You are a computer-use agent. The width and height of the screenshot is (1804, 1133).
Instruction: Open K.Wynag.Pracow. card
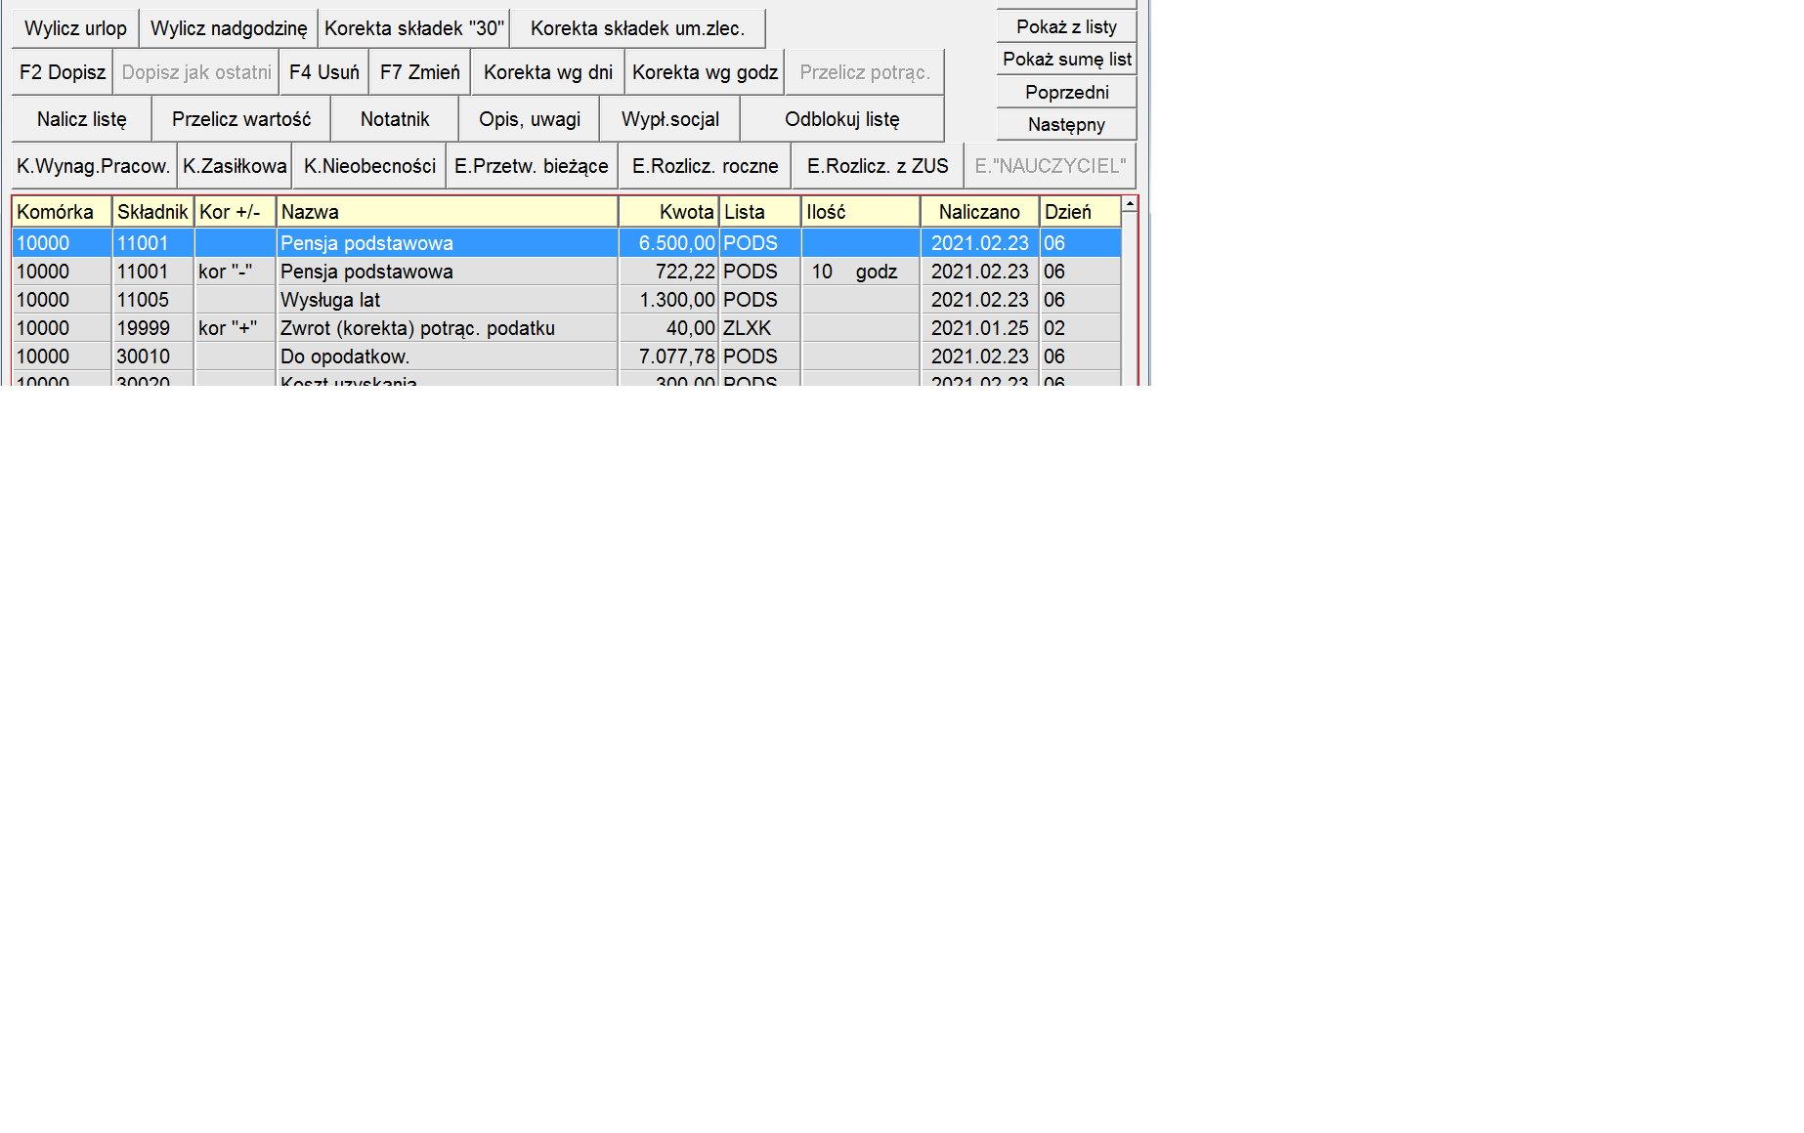[94, 166]
